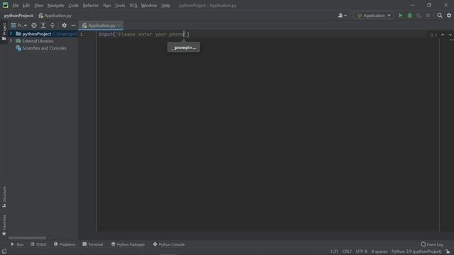
Task: Open the Event Log
Action: pos(432,244)
